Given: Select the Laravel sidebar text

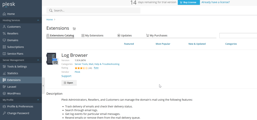Looking at the screenshot, I should tap(12, 87).
